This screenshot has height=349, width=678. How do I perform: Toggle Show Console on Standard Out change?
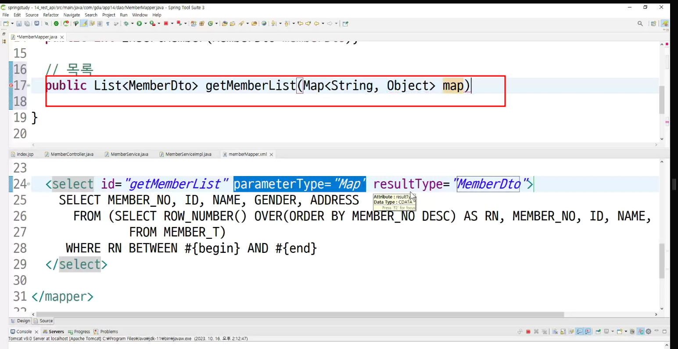pyautogui.click(x=579, y=331)
